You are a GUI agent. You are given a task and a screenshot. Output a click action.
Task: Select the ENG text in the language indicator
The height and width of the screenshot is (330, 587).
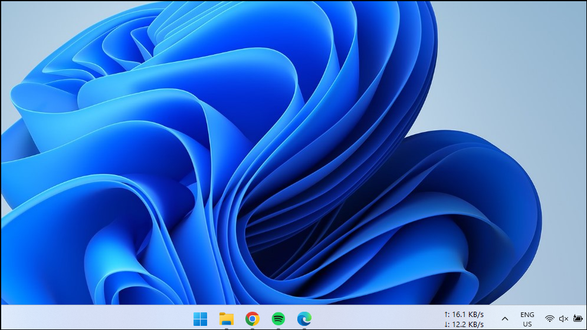coord(527,315)
